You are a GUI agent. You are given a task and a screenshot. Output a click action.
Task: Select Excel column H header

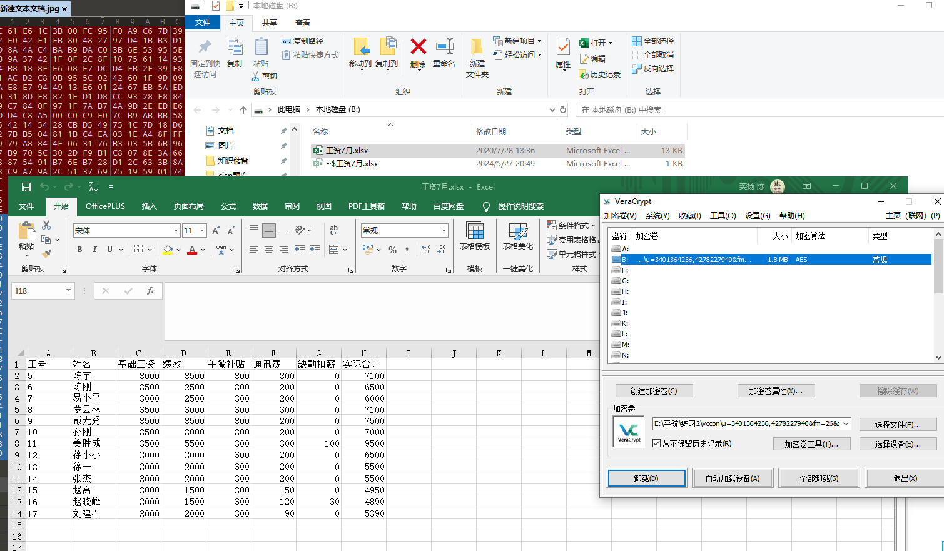363,353
